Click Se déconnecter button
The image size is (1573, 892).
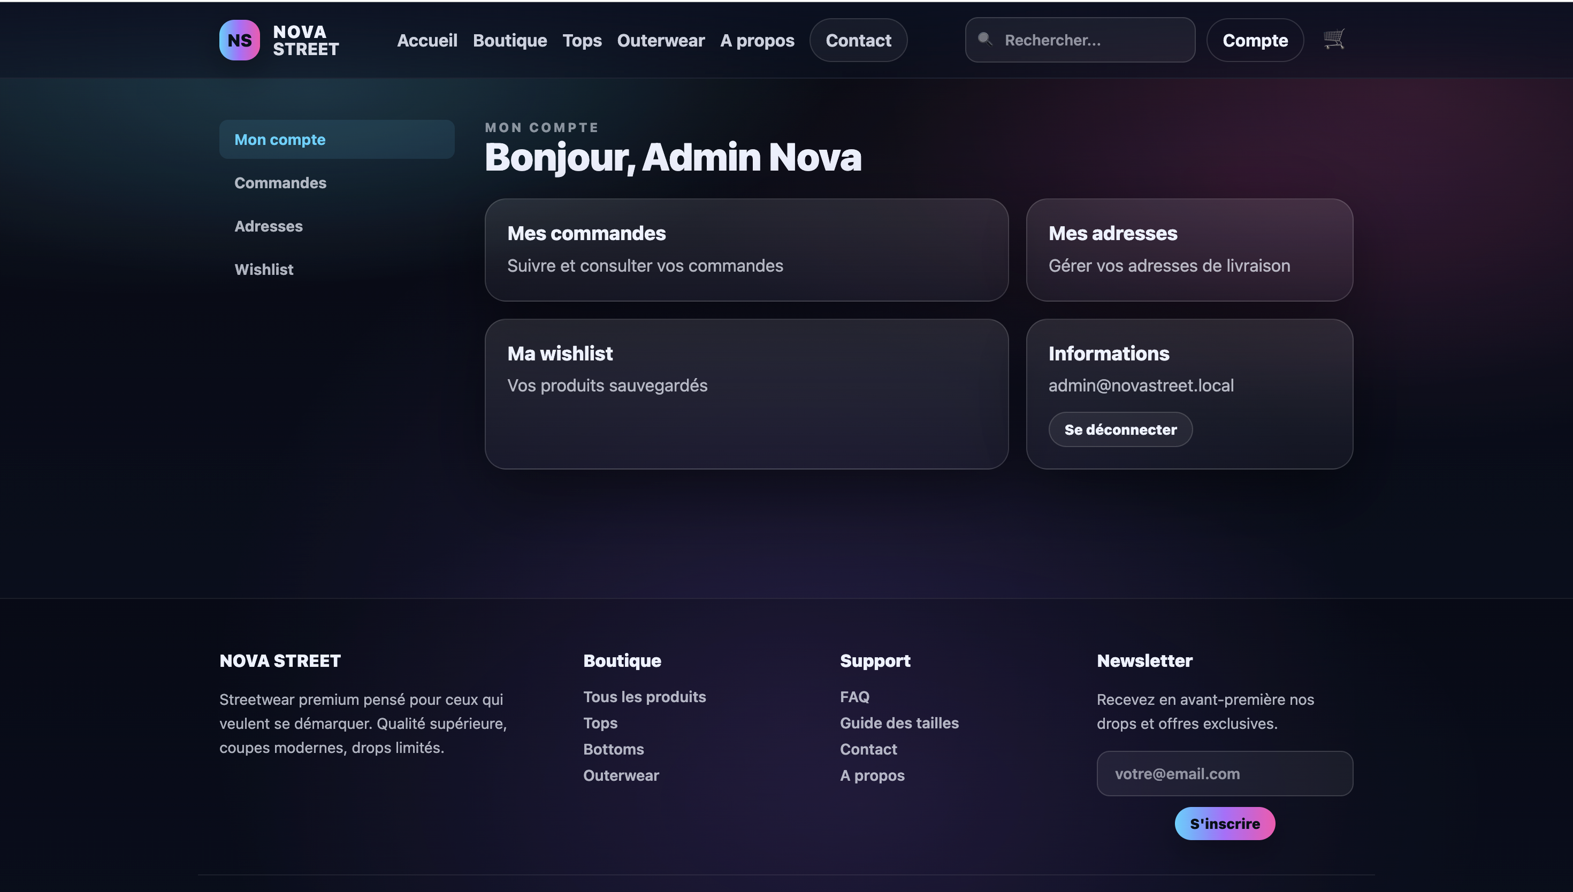click(x=1119, y=429)
